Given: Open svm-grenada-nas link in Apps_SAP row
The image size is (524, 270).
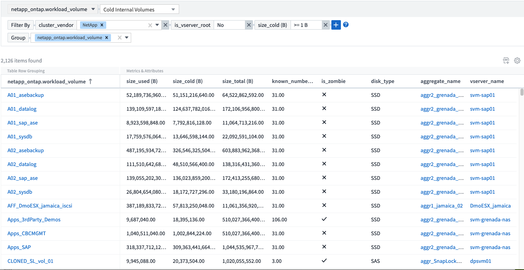Looking at the screenshot, I should pos(490,247).
